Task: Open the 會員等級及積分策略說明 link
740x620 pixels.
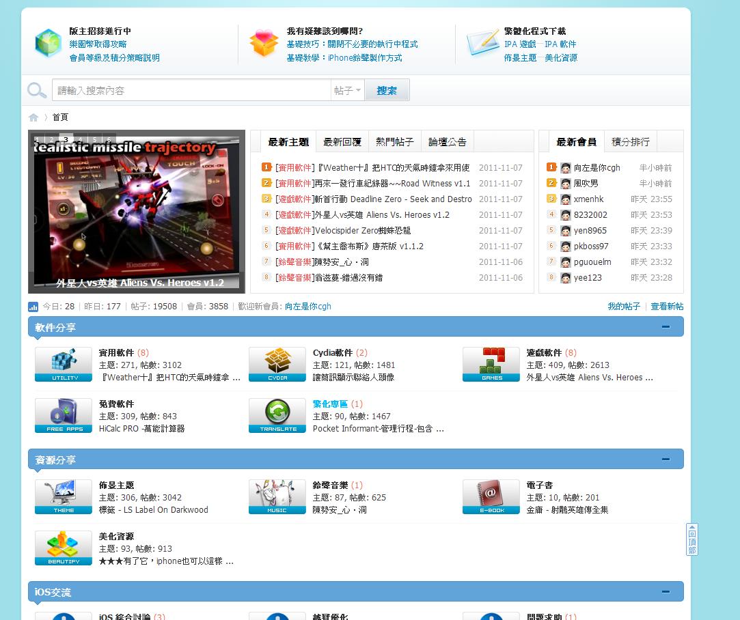Action: [115, 58]
